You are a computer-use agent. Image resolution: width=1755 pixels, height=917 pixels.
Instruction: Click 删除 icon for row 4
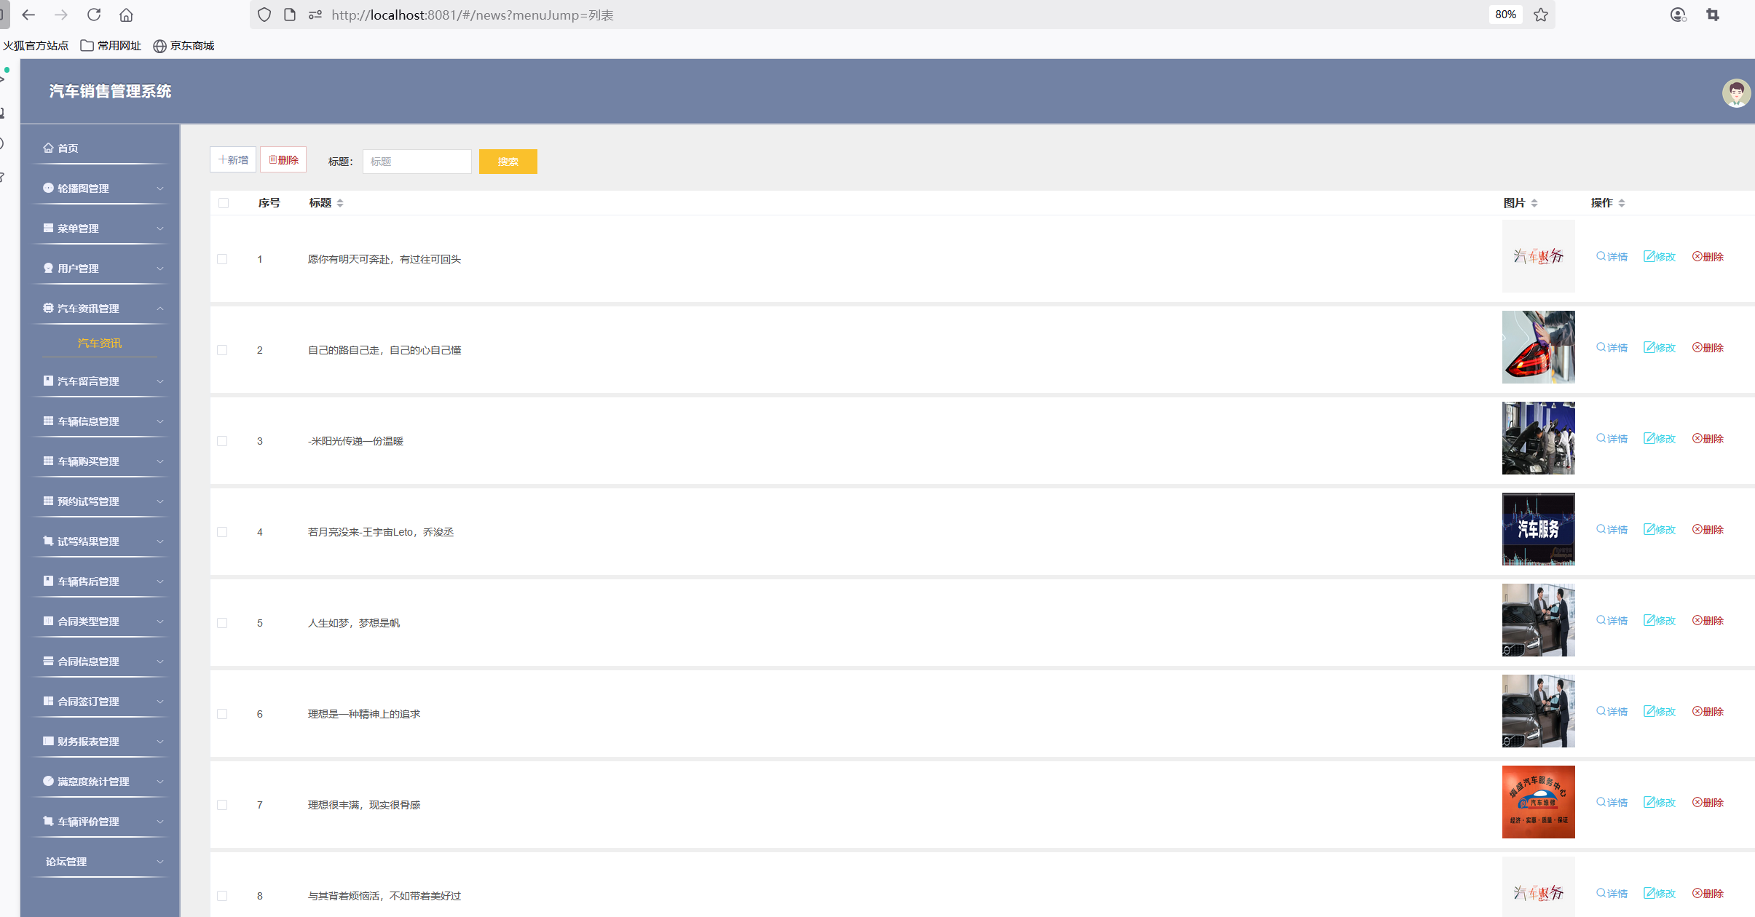coord(1697,529)
